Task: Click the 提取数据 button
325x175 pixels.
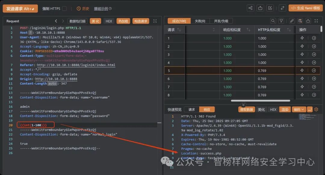Action: pyautogui.click(x=247, y=109)
